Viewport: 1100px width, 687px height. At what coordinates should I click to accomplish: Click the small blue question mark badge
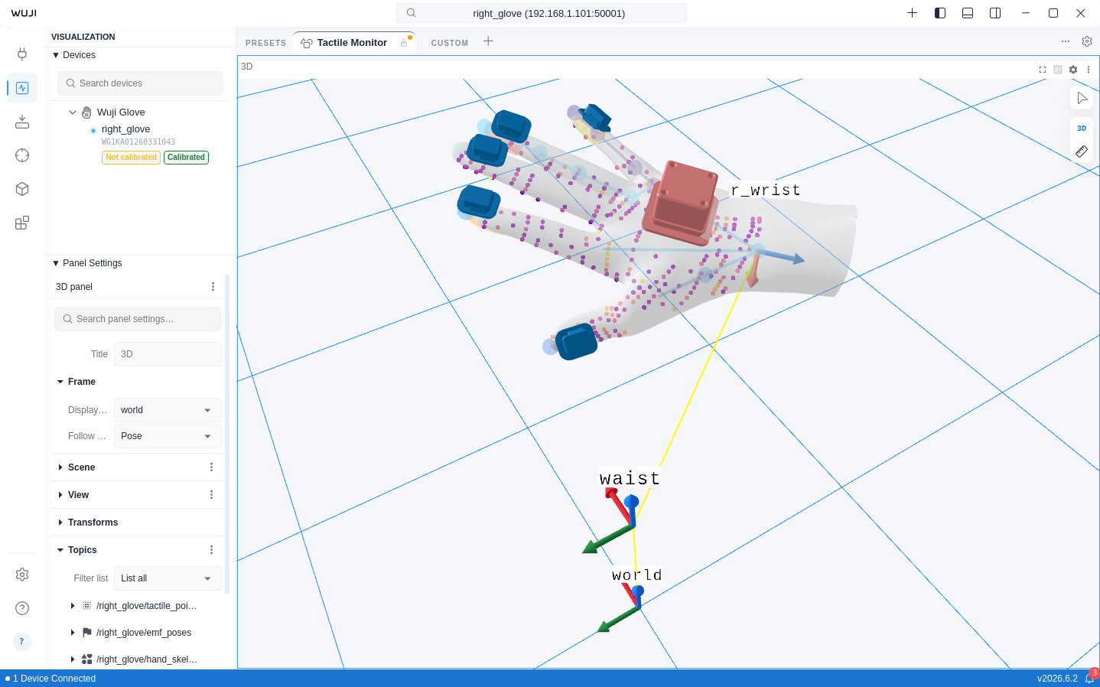coord(22,641)
